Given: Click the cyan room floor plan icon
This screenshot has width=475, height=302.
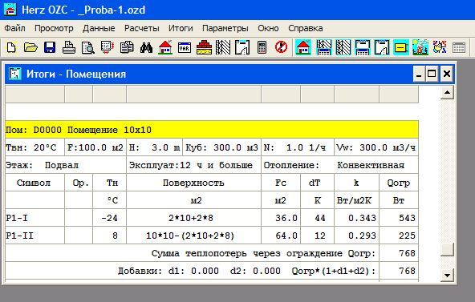Looking at the screenshot, I should click(382, 47).
